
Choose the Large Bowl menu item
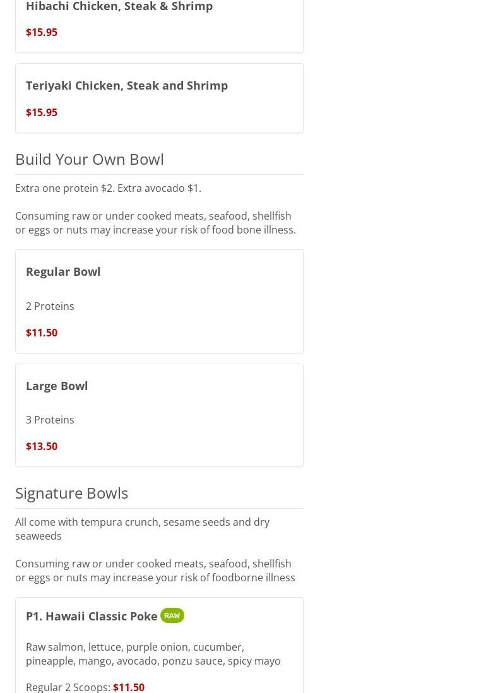57,386
